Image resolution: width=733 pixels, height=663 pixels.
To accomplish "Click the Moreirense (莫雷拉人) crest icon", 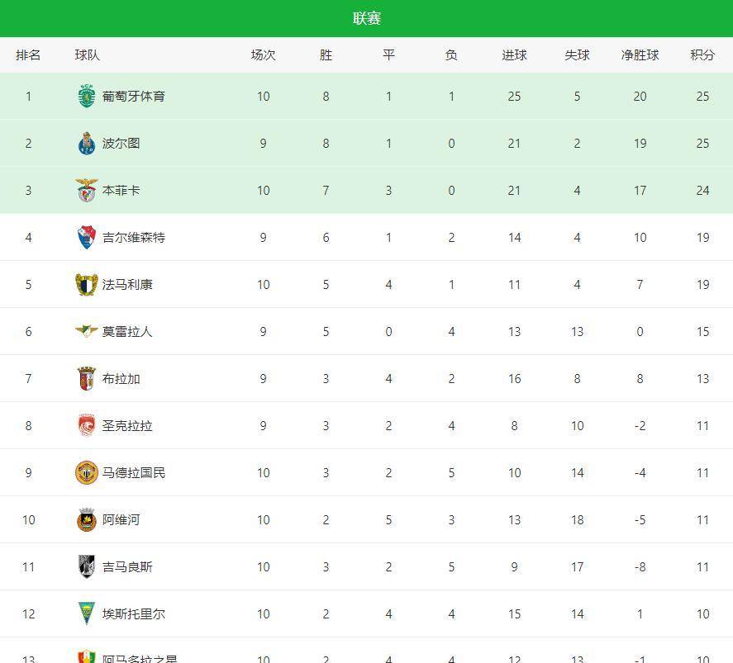I will (x=87, y=331).
